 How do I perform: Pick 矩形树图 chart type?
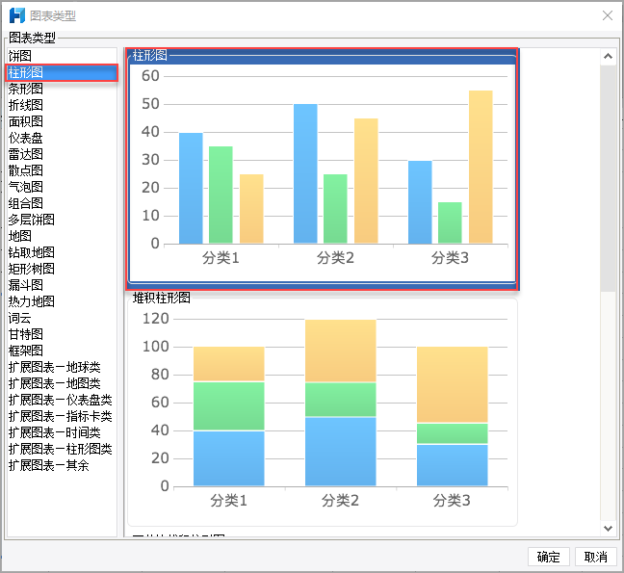click(x=62, y=269)
